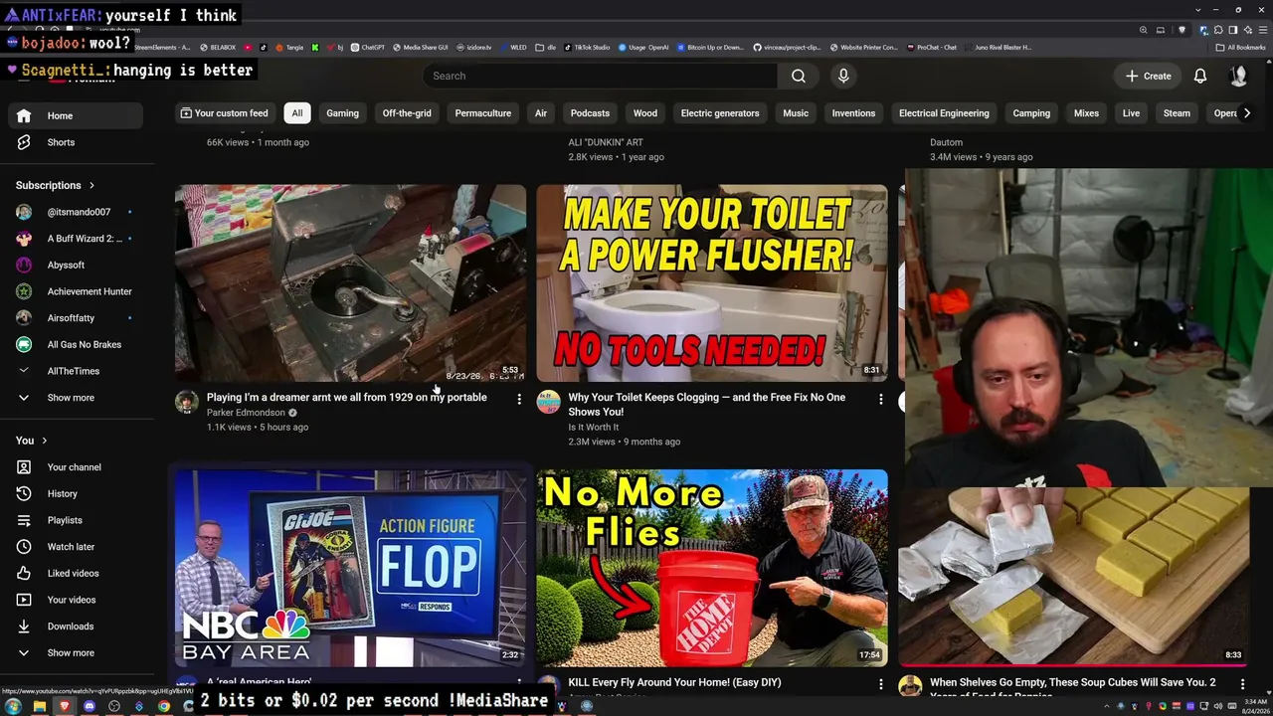The height and width of the screenshot is (716, 1273).
Task: Go to Home in the sidebar
Action: pyautogui.click(x=76, y=115)
